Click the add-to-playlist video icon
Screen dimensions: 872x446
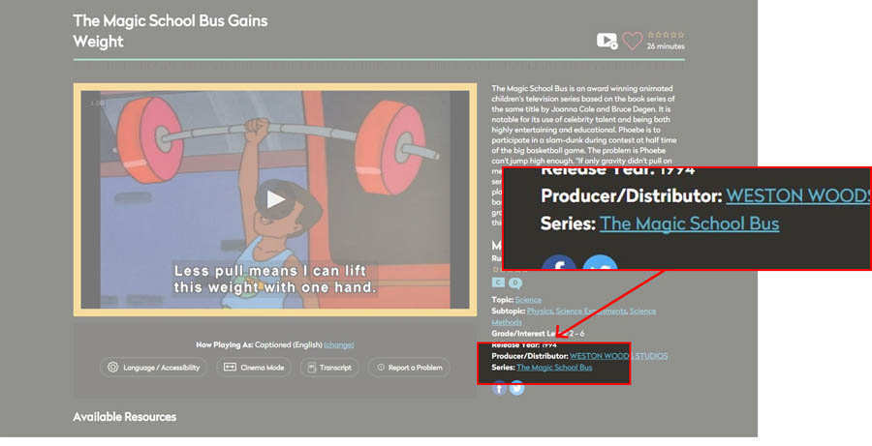coord(607,41)
